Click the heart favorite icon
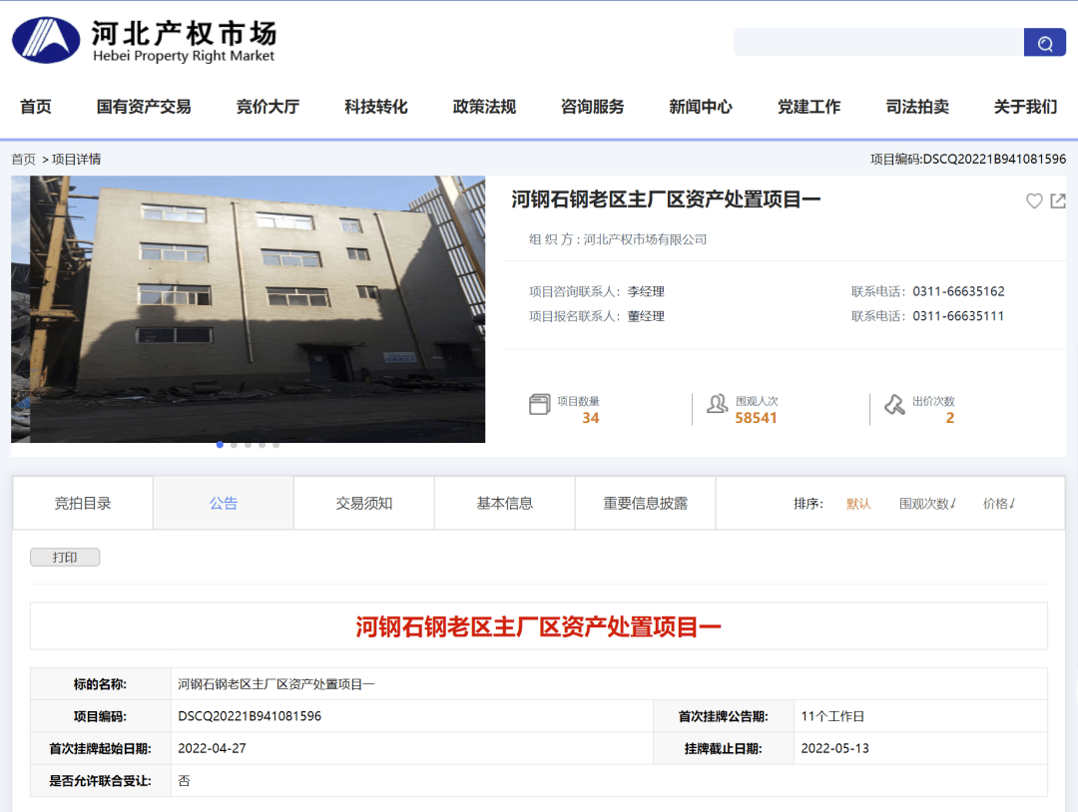The height and width of the screenshot is (812, 1078). tap(1033, 201)
